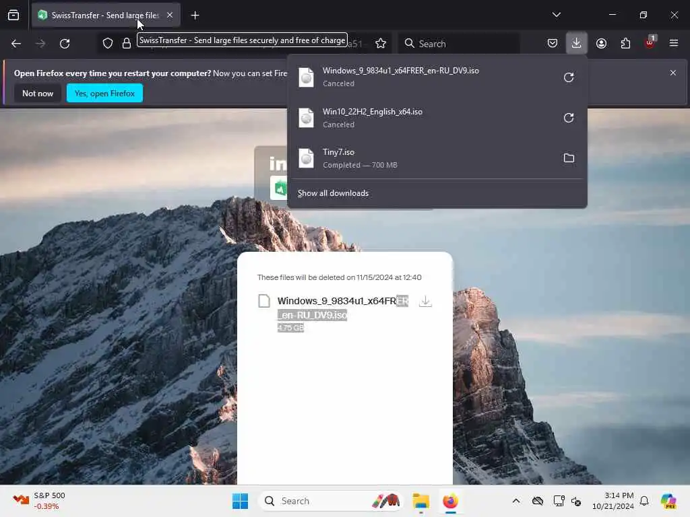Open the uBlock extension icon
The width and height of the screenshot is (690, 517).
[x=650, y=42]
